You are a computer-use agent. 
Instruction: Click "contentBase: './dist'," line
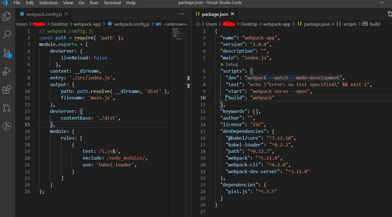pyautogui.click(x=91, y=118)
